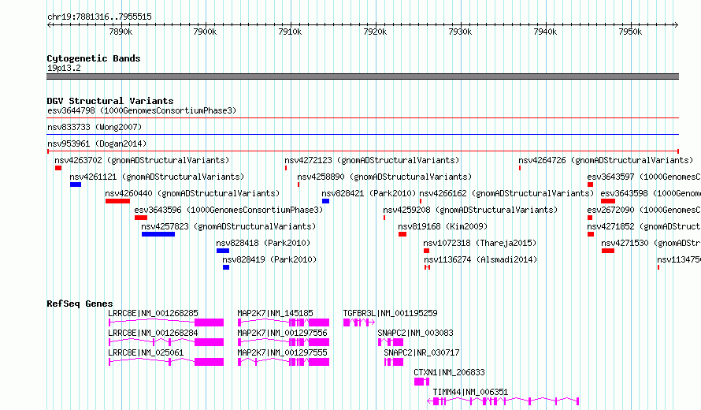Viewport: 701px width, 410px height.
Task: Click the red bar under nsv4263702
Action: (x=58, y=168)
